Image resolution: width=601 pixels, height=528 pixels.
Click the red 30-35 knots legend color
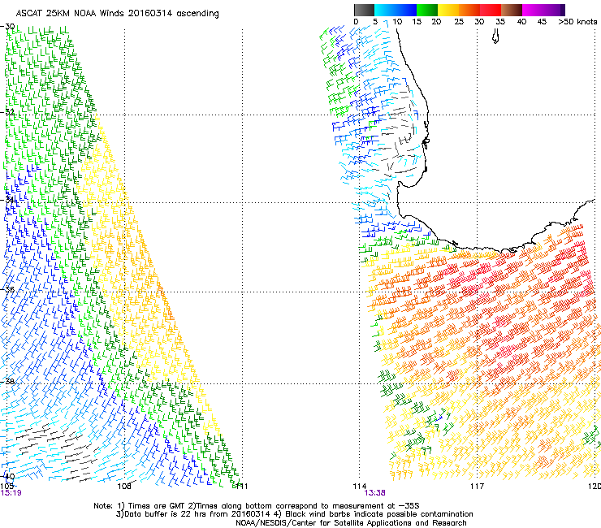tap(491, 10)
